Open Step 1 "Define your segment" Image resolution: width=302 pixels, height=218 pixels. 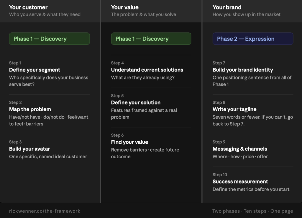pos(35,70)
